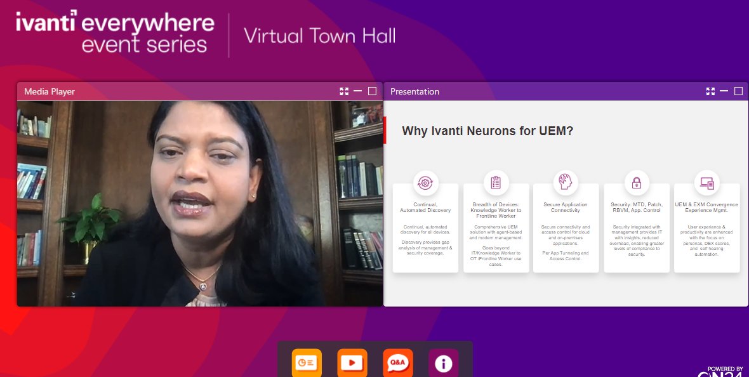Open the Media Player dock icon

click(352, 362)
